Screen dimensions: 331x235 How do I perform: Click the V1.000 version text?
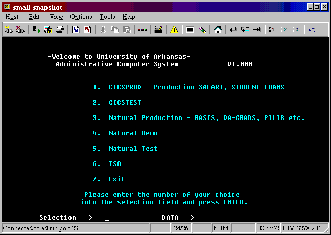tap(240, 64)
